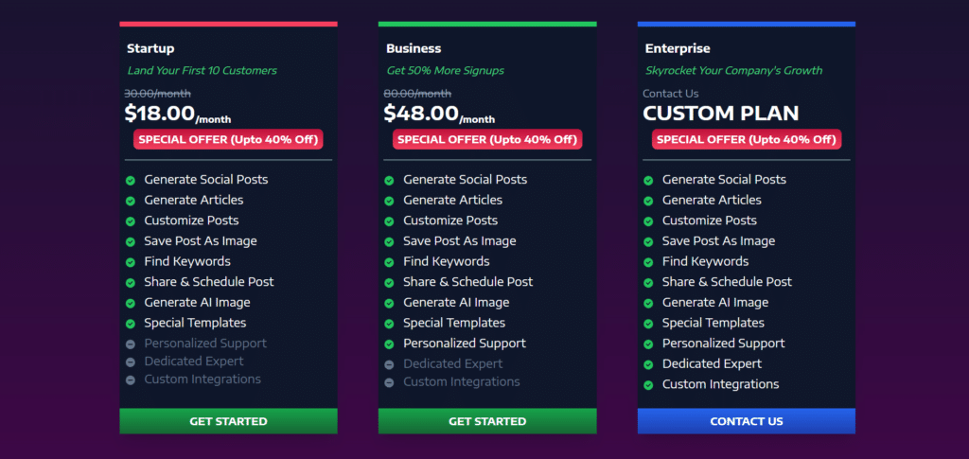Click green check icon beside Business Personalized Support
The height and width of the screenshot is (459, 969).
click(389, 344)
